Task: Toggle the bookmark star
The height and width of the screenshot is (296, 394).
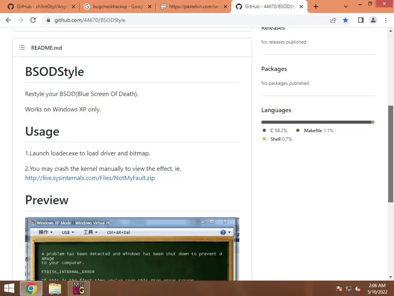Action: click(x=346, y=20)
